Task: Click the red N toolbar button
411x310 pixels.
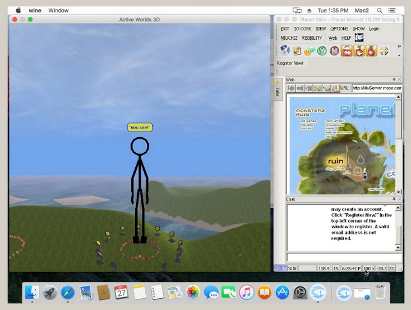Action: pos(334,51)
